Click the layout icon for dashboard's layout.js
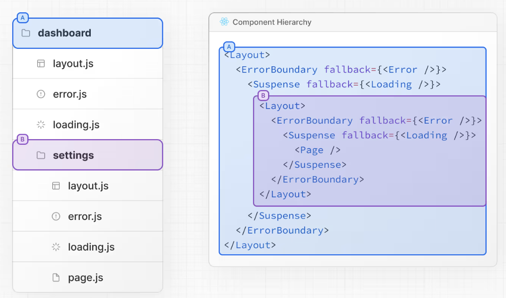This screenshot has height=298, width=506. (41, 63)
